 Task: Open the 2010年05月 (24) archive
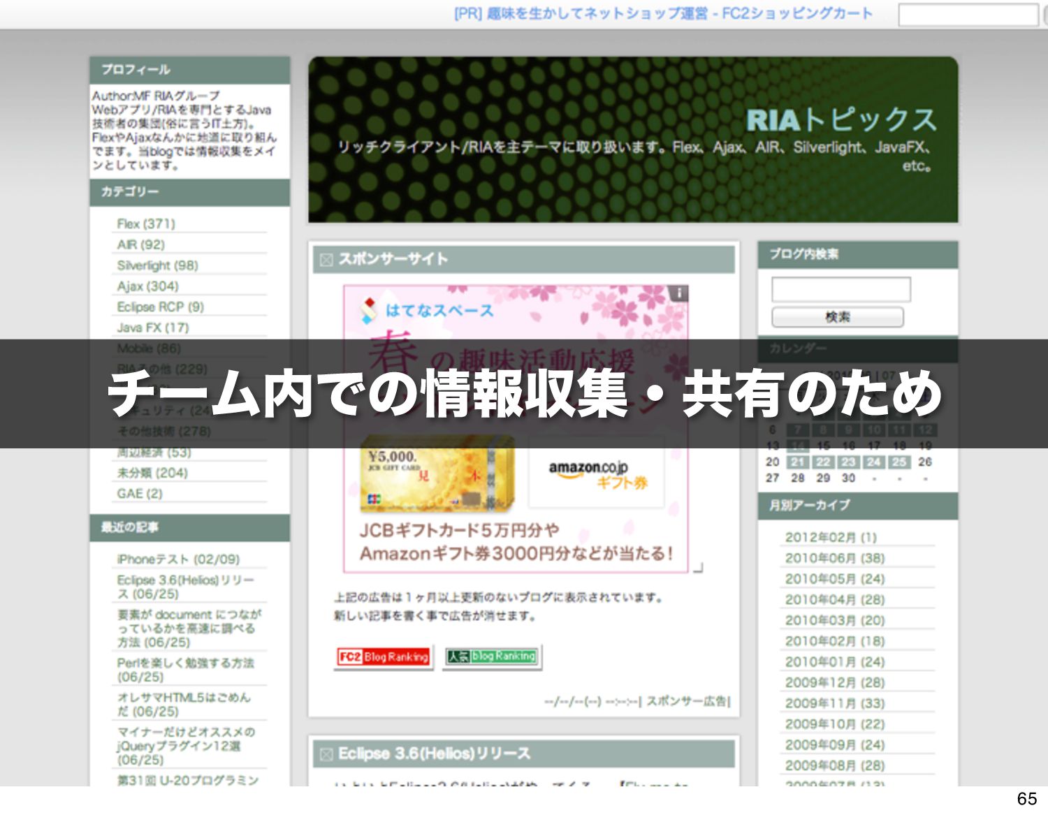coord(835,579)
